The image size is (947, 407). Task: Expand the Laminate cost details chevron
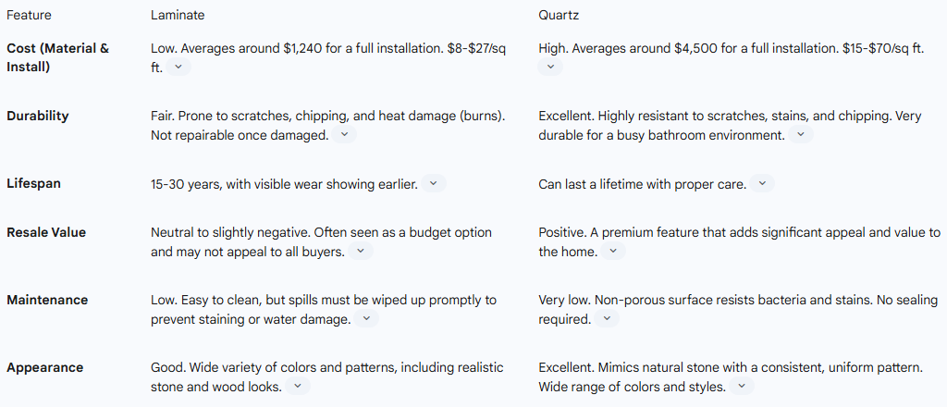tap(178, 68)
